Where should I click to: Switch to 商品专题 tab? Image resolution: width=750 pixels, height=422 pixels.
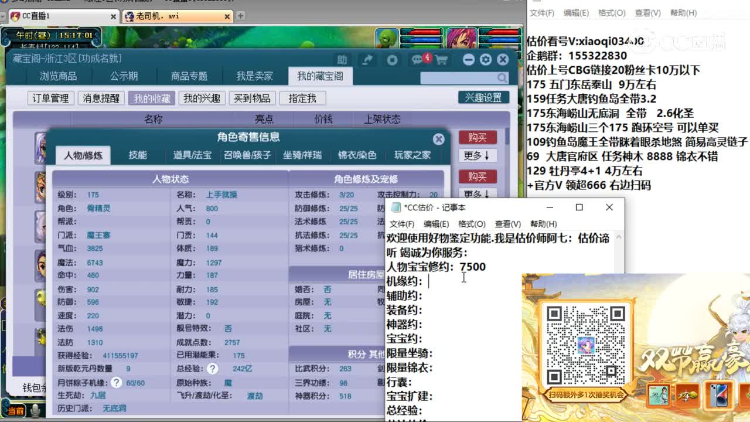point(189,76)
